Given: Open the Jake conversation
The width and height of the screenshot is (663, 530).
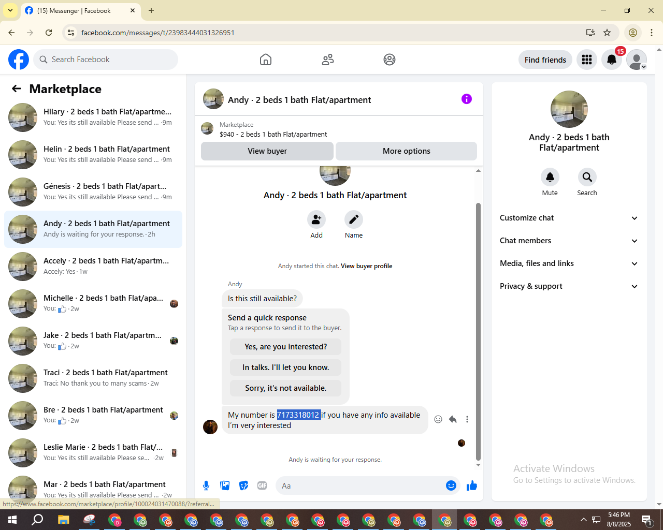Looking at the screenshot, I should (x=93, y=341).
